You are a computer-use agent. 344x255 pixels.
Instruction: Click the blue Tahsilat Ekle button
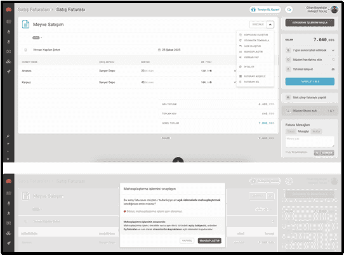tap(310, 81)
